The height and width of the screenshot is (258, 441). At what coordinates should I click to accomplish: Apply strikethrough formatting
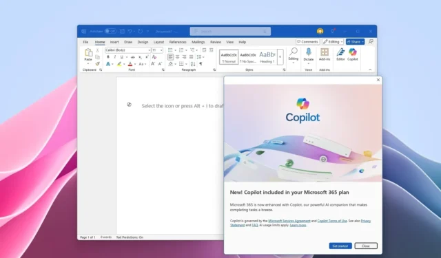pyautogui.click(x=133, y=57)
